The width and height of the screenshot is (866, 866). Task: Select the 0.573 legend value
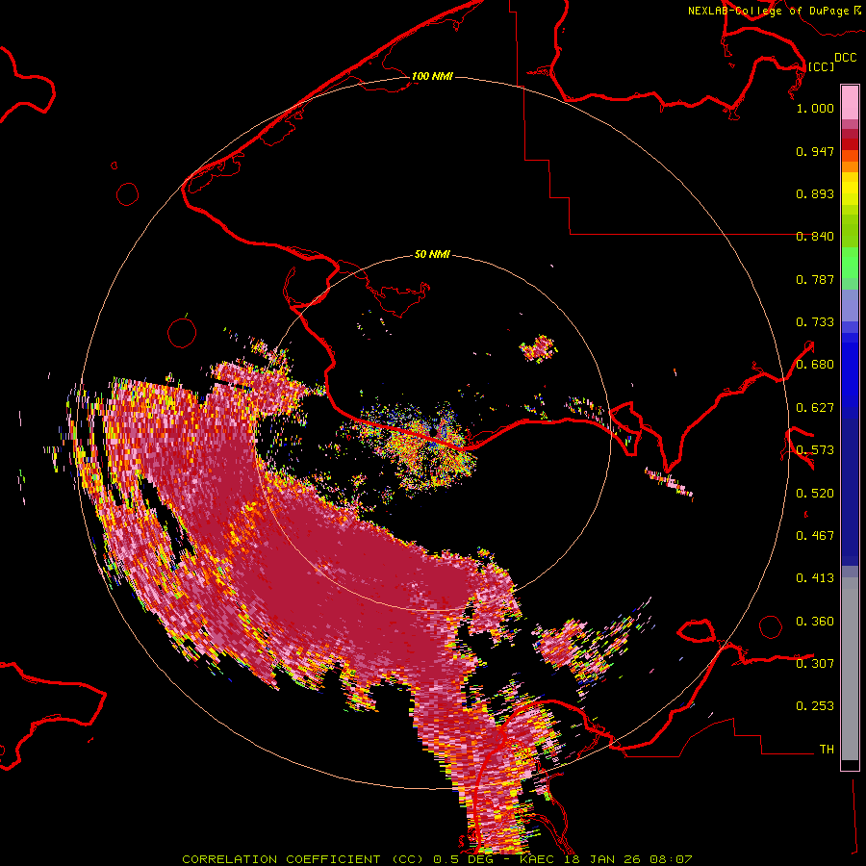tap(815, 450)
